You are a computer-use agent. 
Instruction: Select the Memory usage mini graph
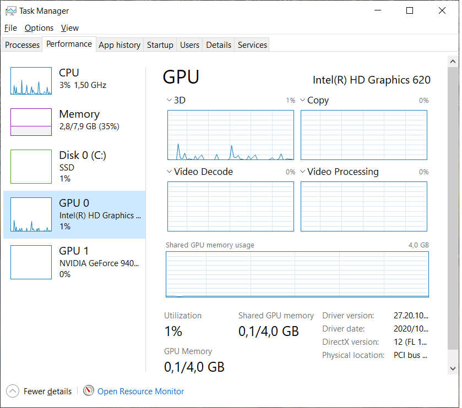pos(31,122)
